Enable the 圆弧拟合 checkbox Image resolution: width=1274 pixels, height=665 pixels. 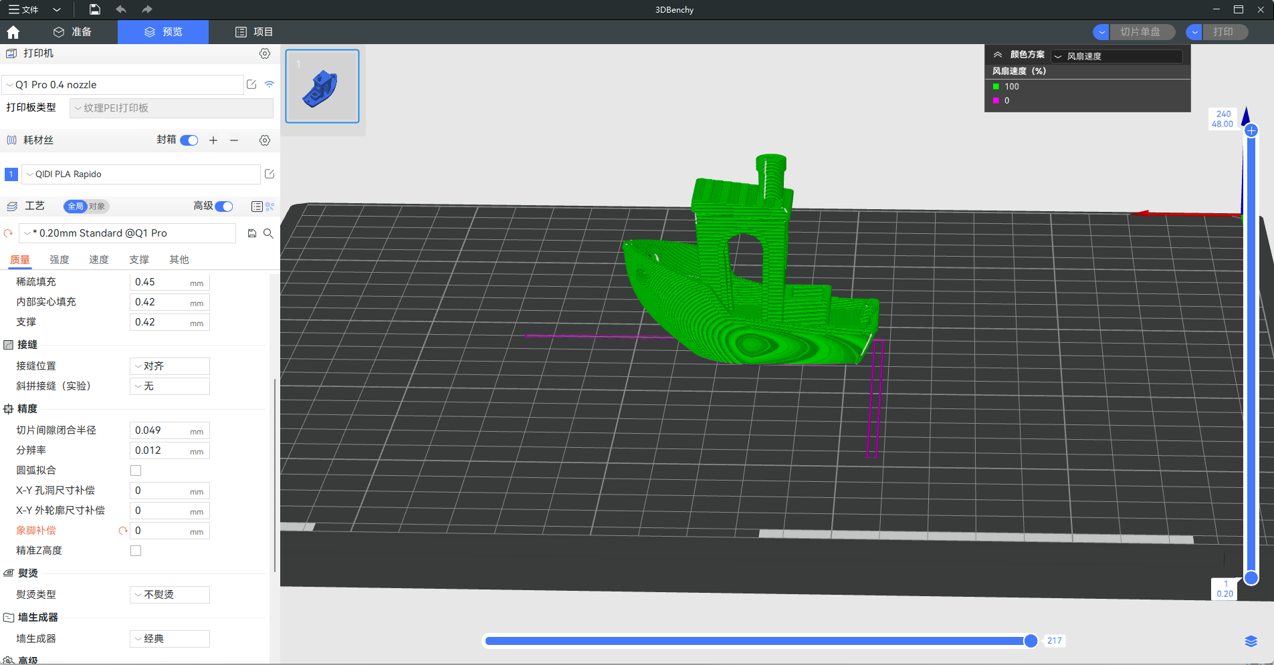pos(136,471)
